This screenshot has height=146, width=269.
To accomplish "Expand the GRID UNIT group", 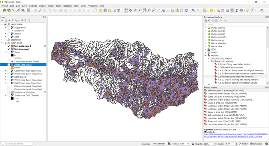I will click(x=2, y=40).
